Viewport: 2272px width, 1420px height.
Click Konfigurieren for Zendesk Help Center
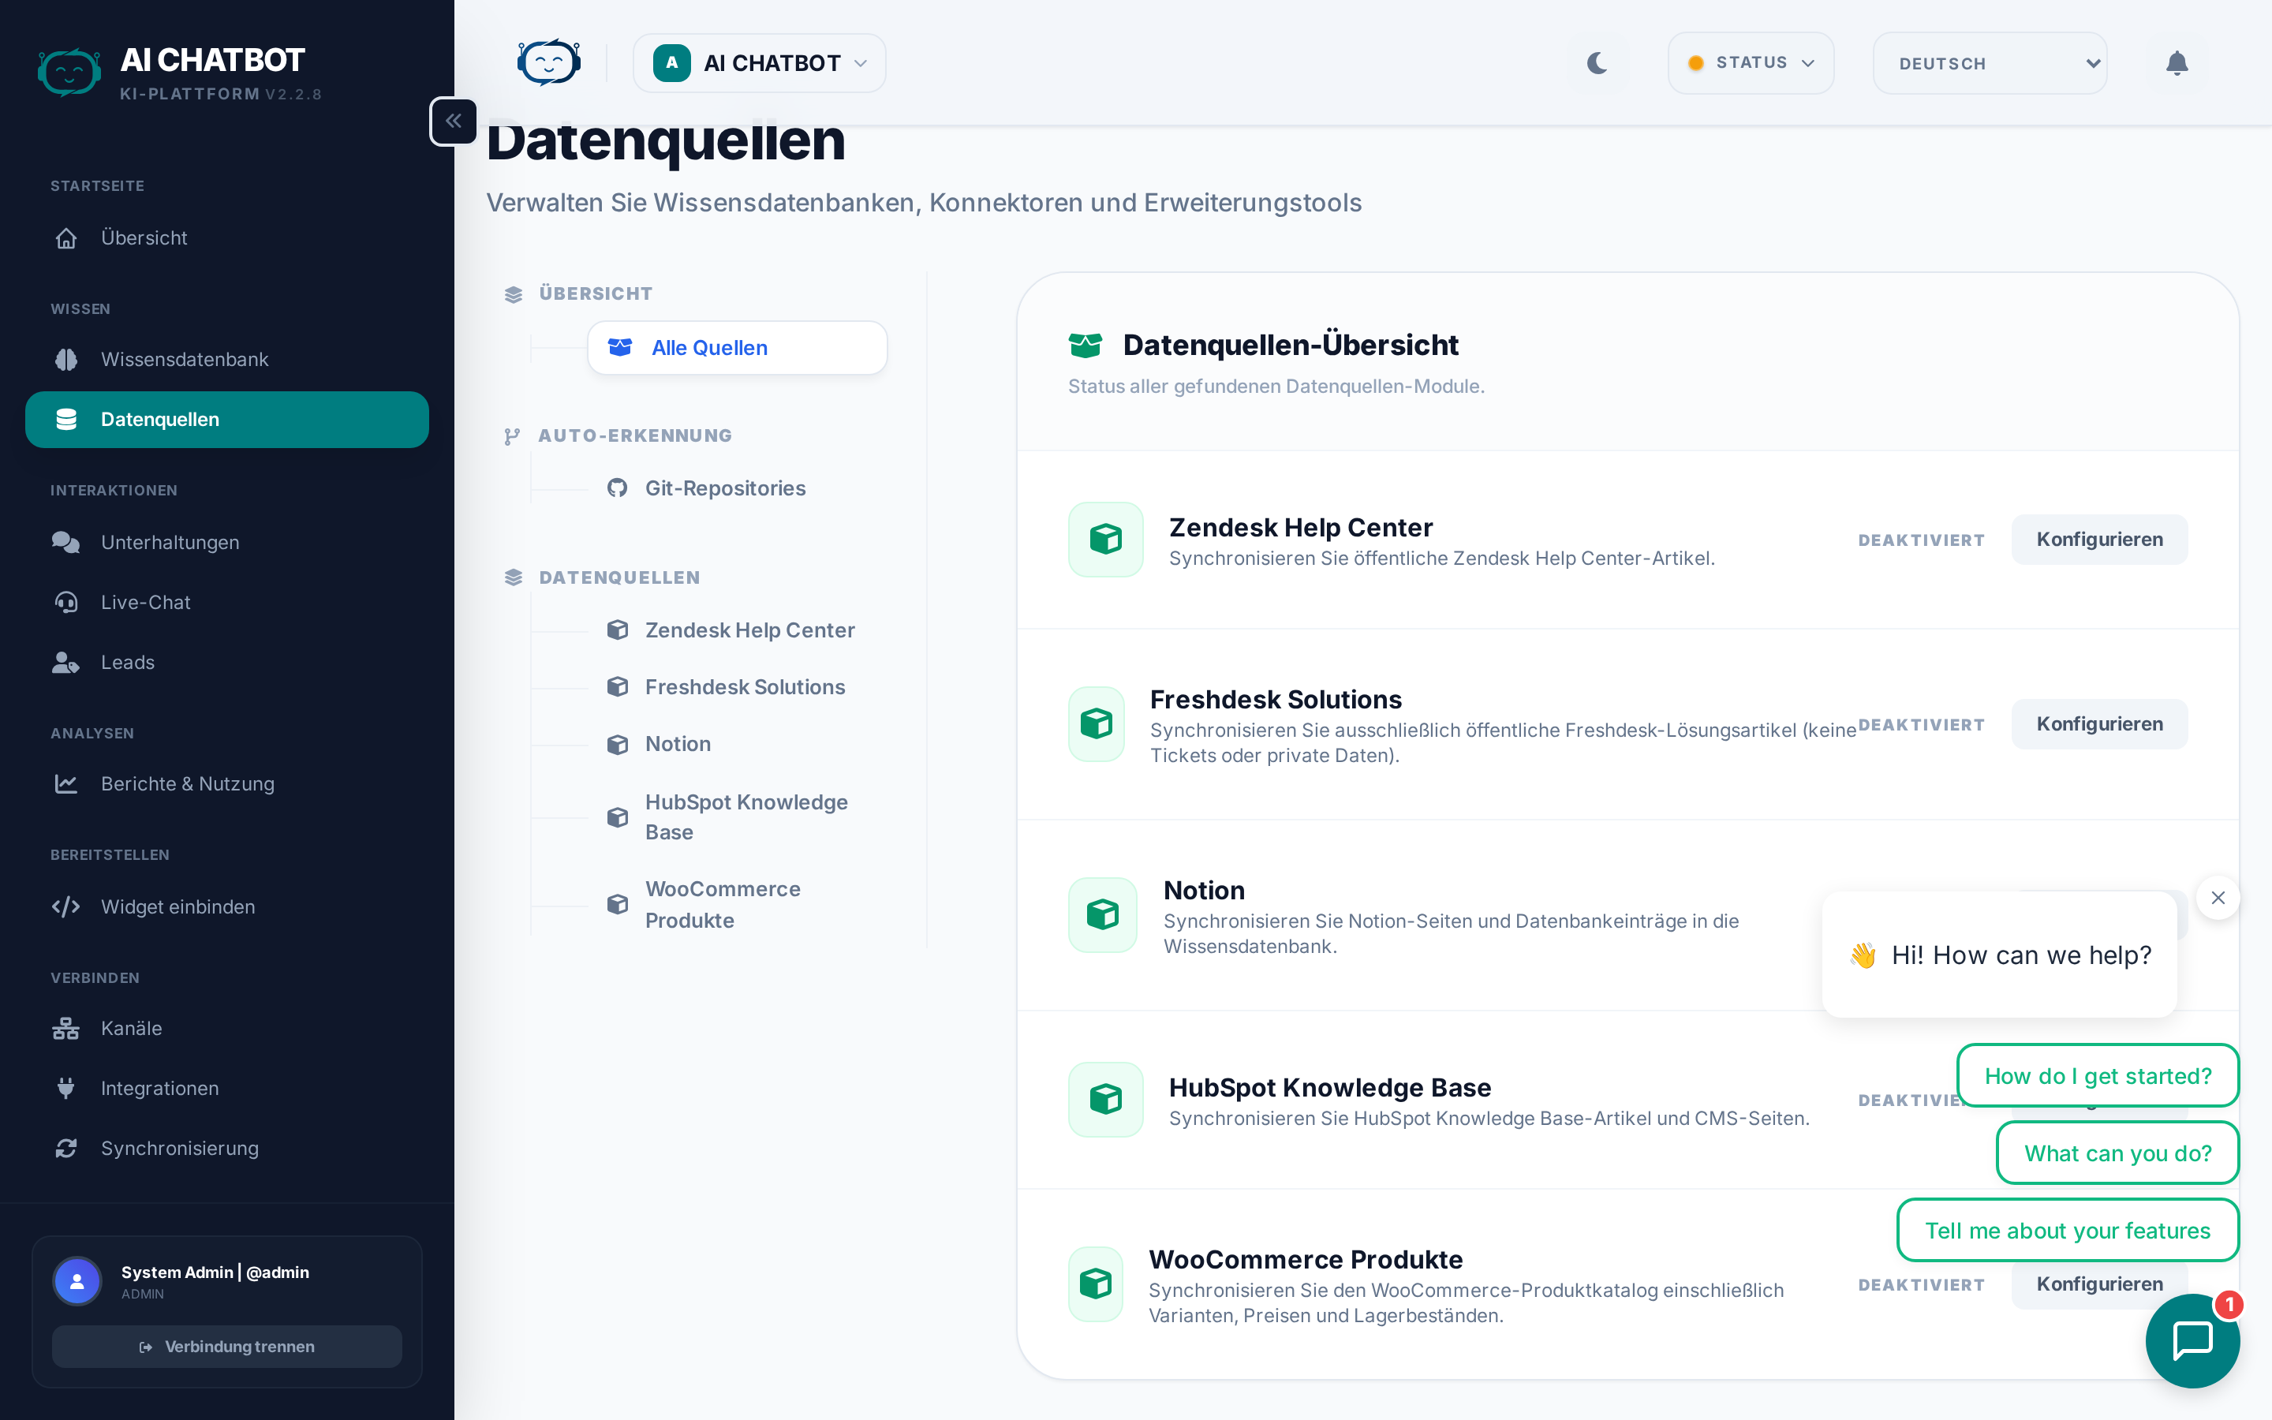pyautogui.click(x=2098, y=539)
